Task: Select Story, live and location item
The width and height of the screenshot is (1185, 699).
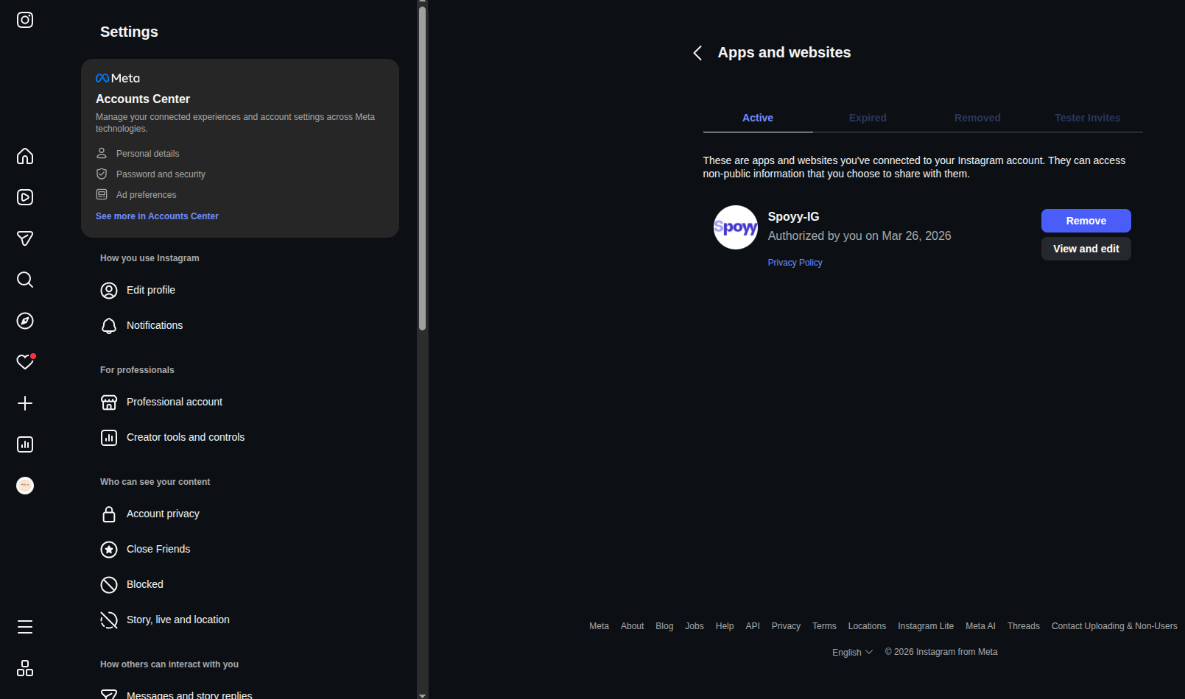Action: point(240,620)
